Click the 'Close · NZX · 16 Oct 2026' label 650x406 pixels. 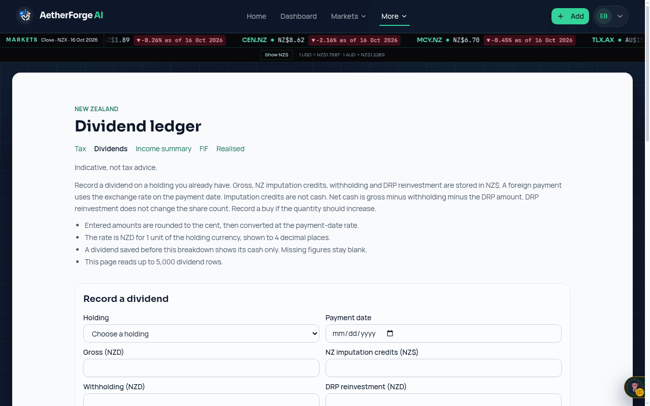[69, 40]
